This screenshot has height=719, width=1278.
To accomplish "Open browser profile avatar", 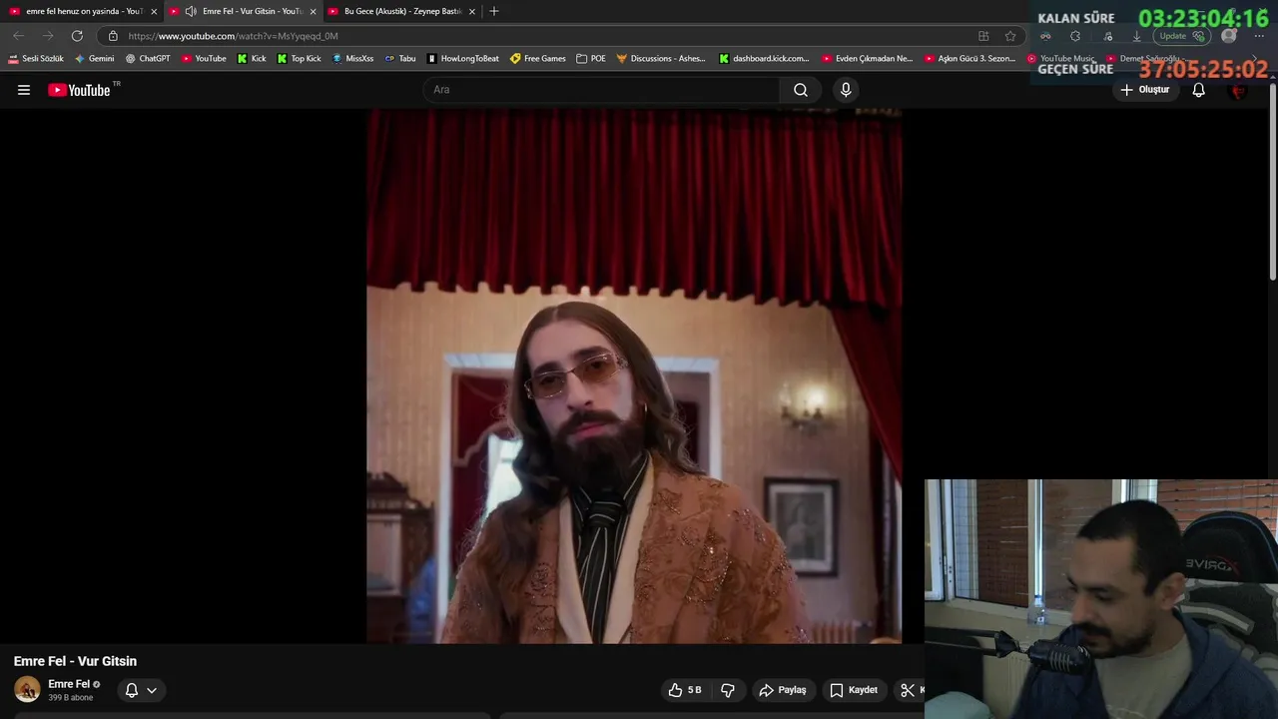I will [1229, 36].
